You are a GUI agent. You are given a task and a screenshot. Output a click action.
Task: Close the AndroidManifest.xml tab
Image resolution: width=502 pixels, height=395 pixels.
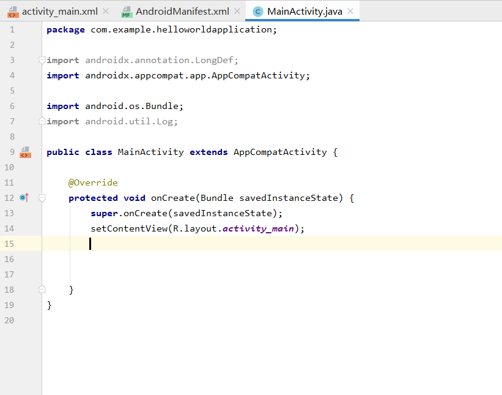tap(237, 11)
